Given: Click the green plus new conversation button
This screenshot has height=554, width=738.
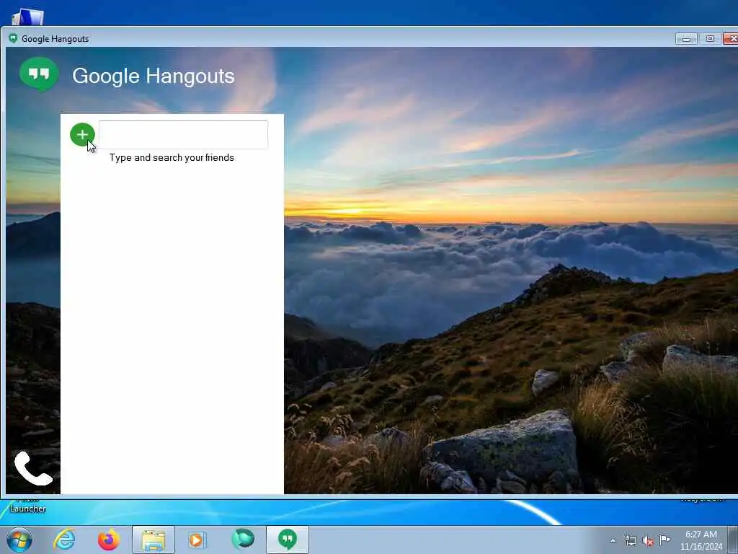Looking at the screenshot, I should (x=82, y=135).
